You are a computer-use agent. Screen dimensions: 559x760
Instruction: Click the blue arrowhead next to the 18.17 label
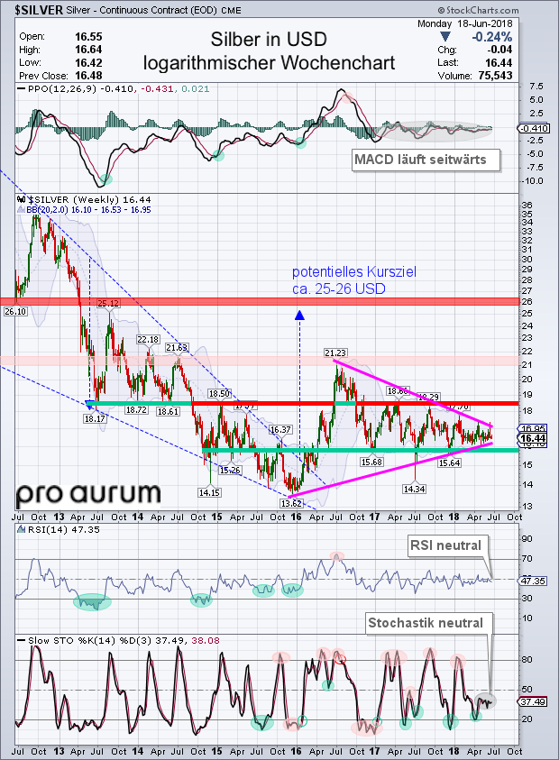point(88,403)
